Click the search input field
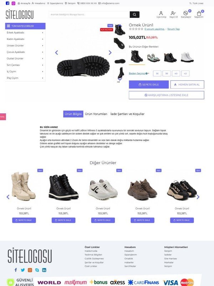The width and height of the screenshot is (214, 286). click(89, 15)
